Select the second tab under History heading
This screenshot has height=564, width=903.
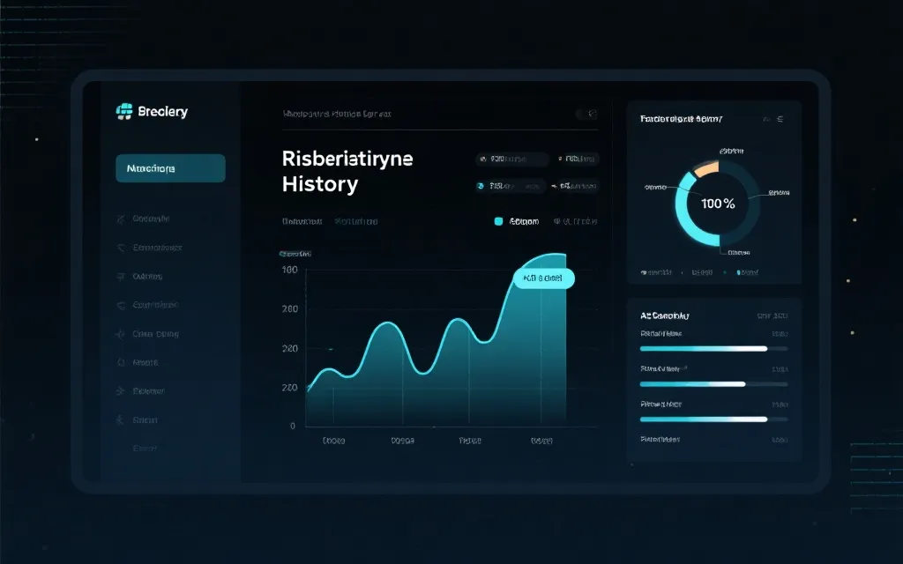[355, 222]
